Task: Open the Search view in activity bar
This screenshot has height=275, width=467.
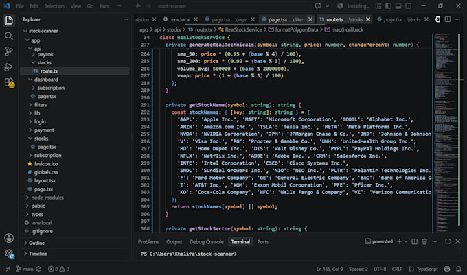Action: [9, 36]
